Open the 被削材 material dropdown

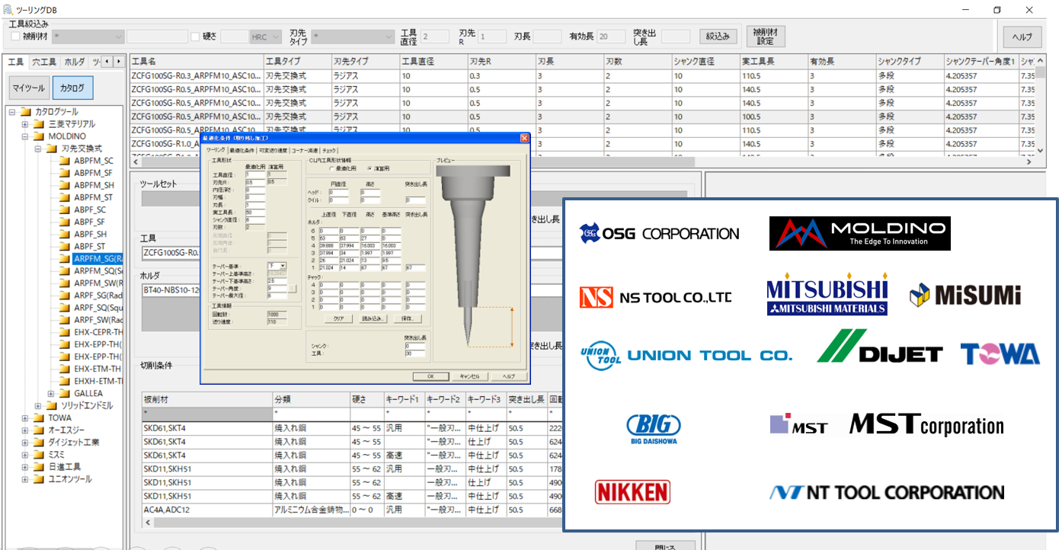click(88, 37)
